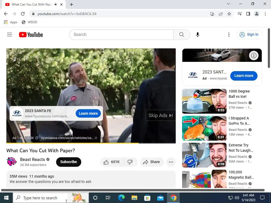The height and width of the screenshot is (203, 271).
Task: Open the YouTube hamburger guide menu
Action: click(10, 35)
